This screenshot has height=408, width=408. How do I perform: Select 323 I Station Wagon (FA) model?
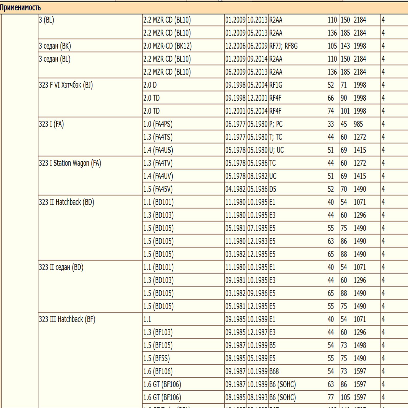(x=70, y=163)
